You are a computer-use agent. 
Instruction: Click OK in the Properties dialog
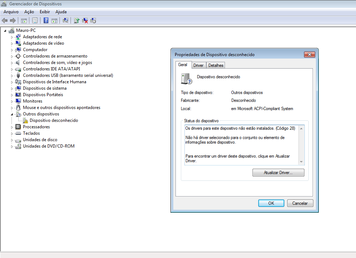271,203
